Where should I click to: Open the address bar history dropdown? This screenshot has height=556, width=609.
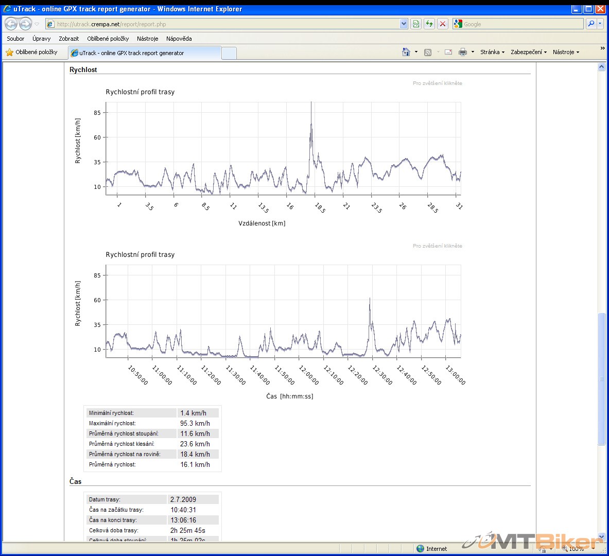click(404, 24)
